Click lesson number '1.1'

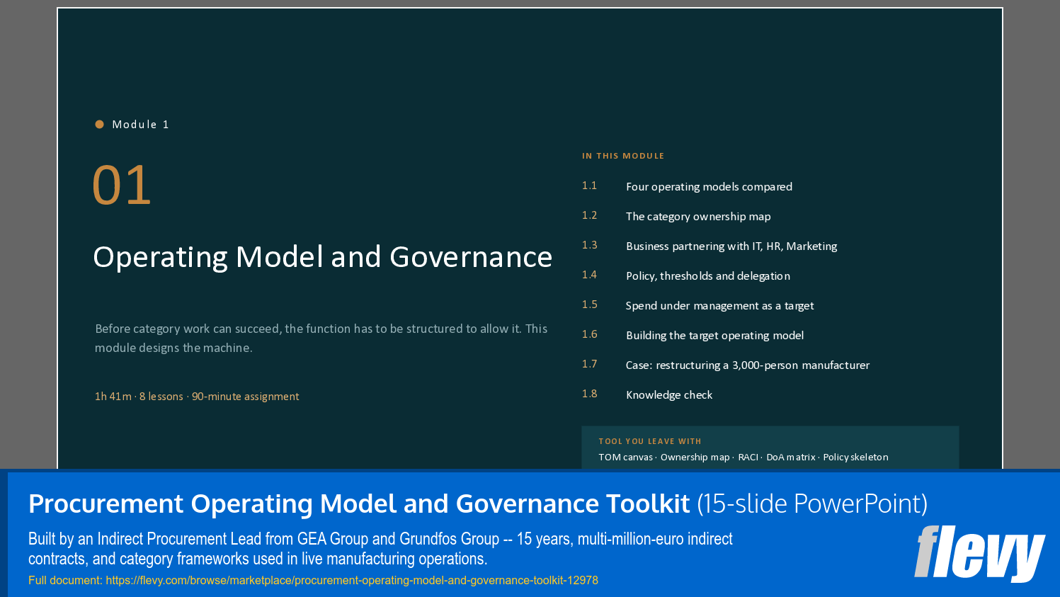tap(589, 186)
